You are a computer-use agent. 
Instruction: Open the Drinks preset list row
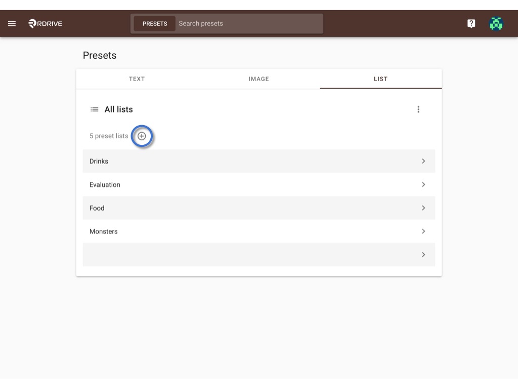pyautogui.click(x=258, y=161)
